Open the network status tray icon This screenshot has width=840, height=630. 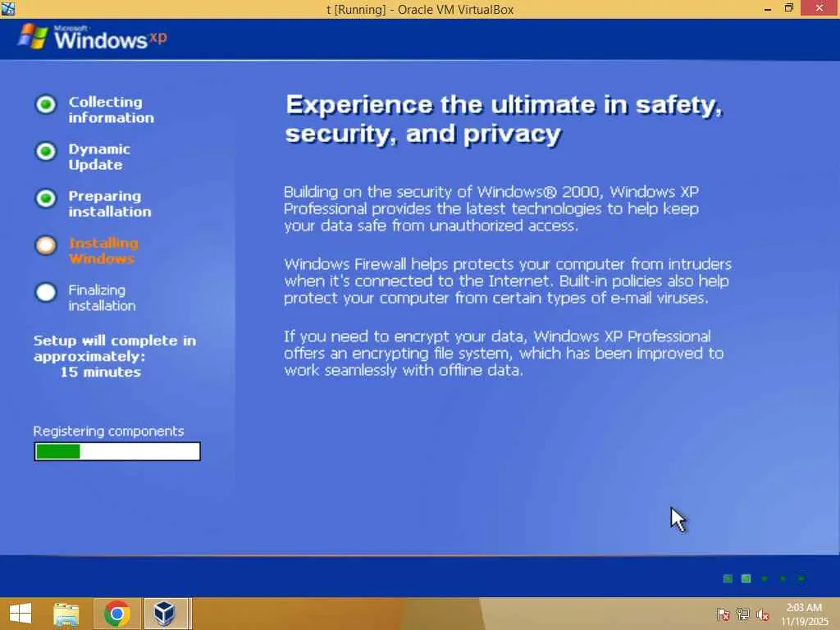coord(743,614)
